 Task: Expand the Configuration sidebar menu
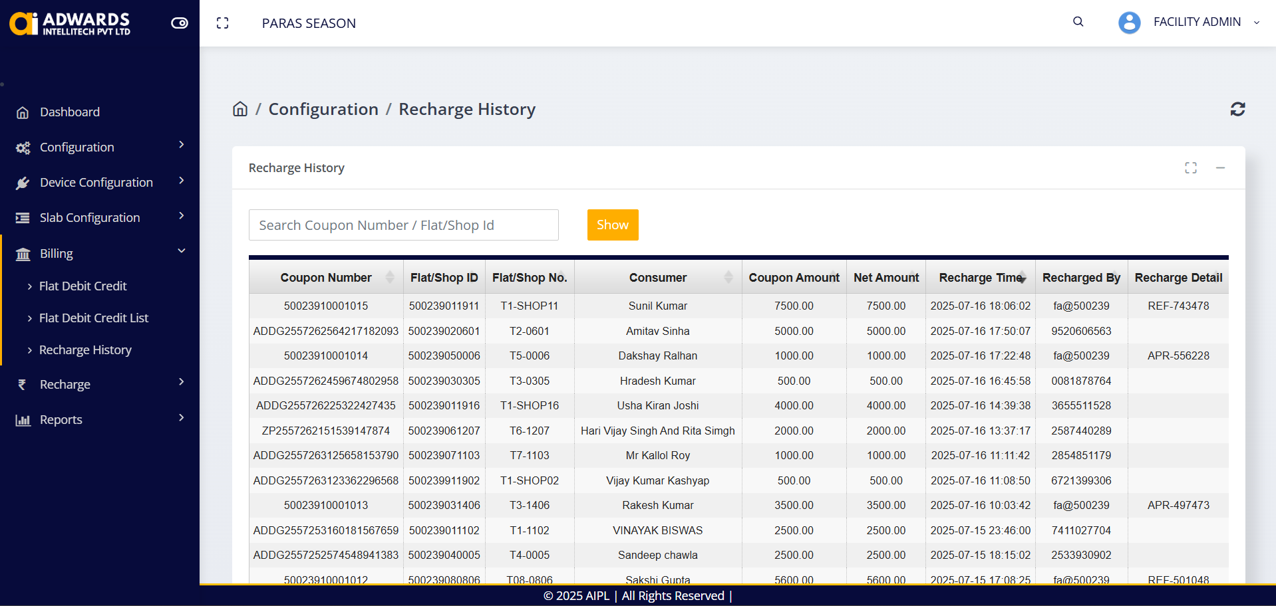(77, 148)
